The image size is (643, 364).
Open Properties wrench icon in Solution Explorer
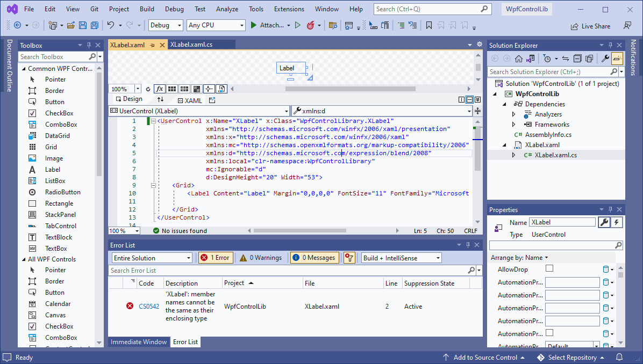coord(605,59)
